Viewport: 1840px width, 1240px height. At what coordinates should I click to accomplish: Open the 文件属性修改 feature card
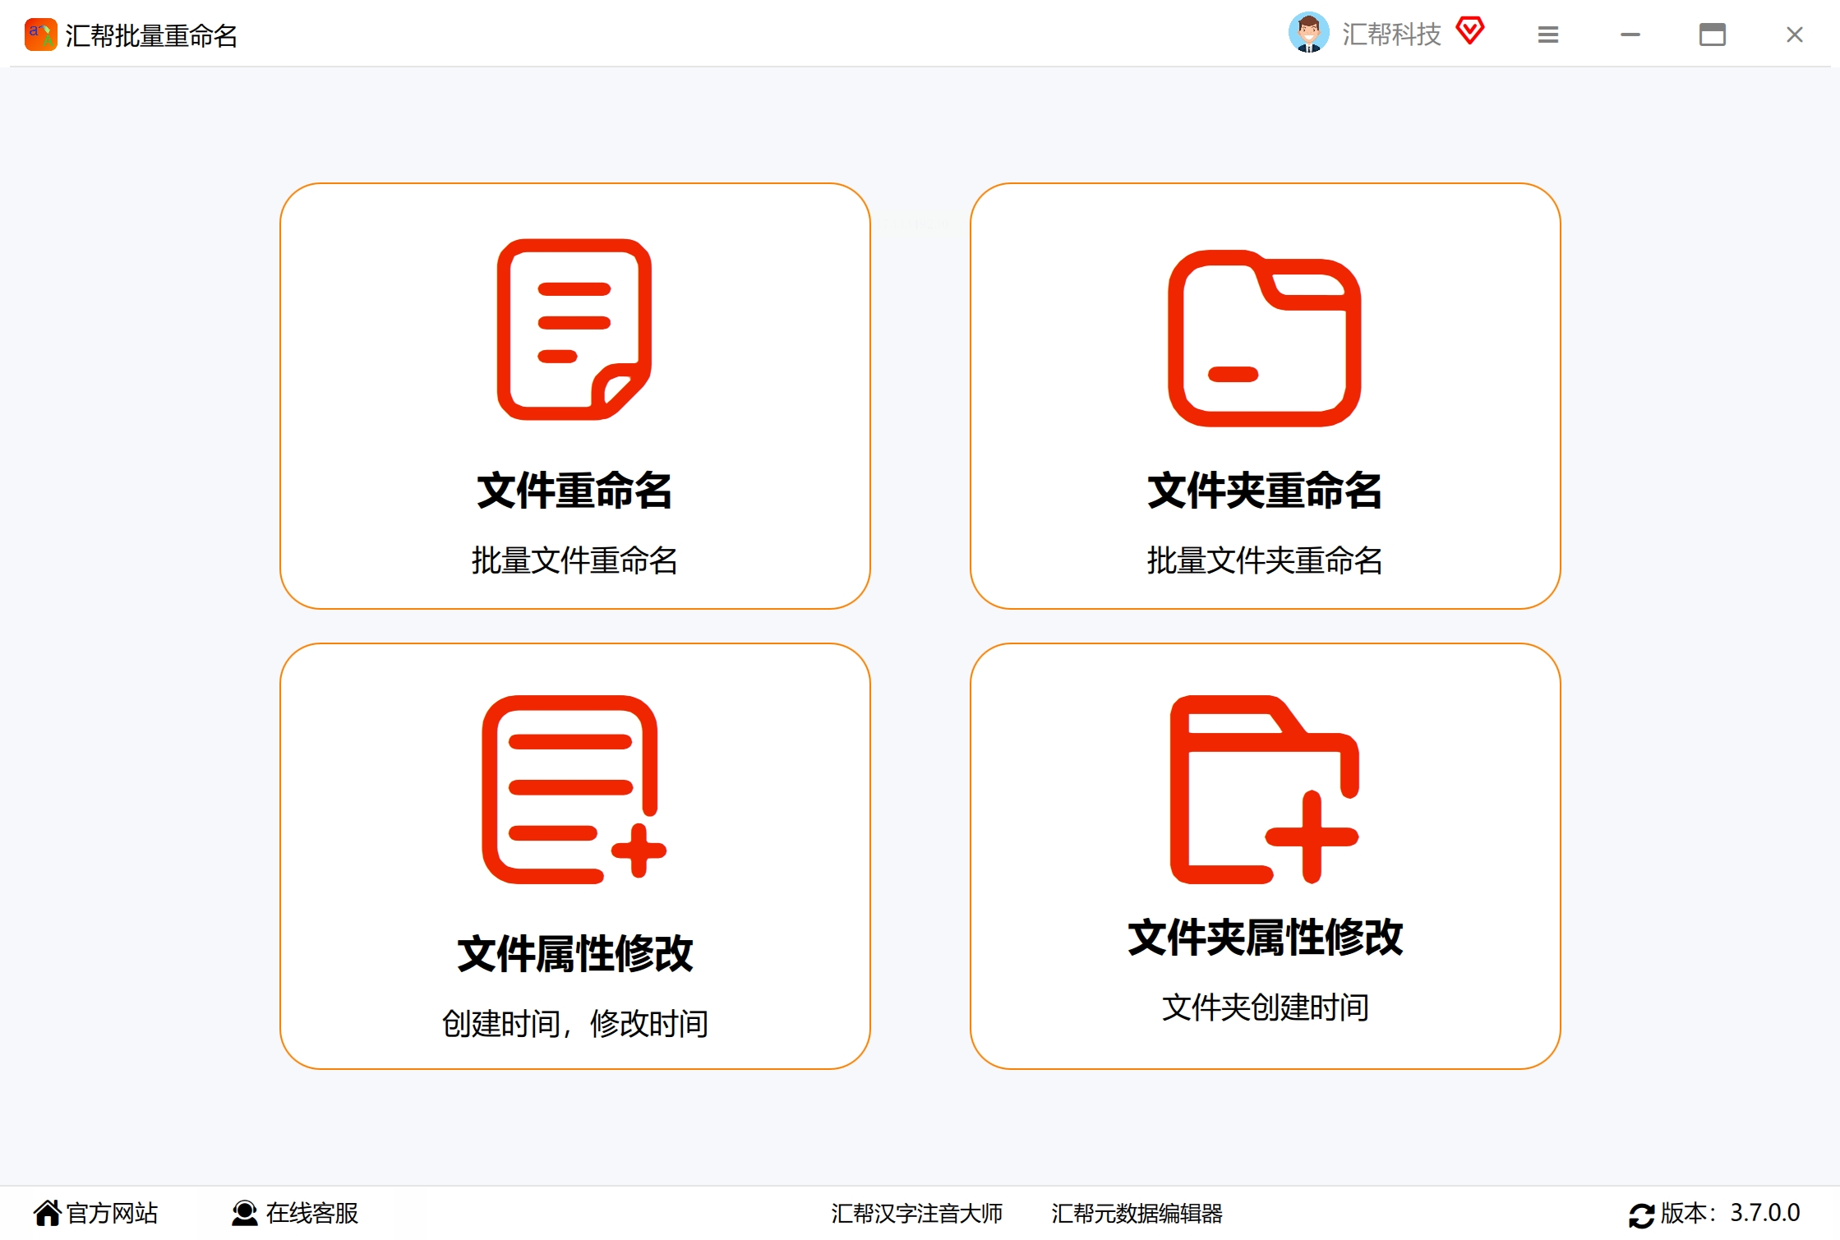[x=574, y=855]
